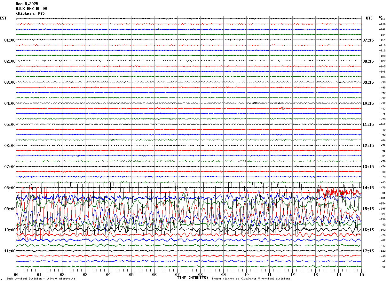Screen dimensions: 387x283
Task: Click the Dec 8,2025 date header
Action: click(x=27, y=4)
